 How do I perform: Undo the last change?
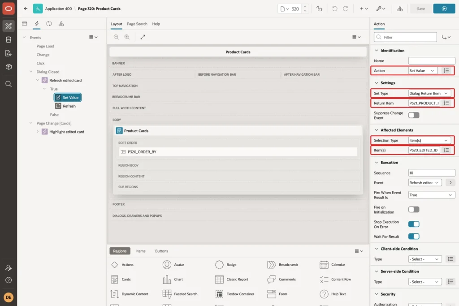pyautogui.click(x=334, y=9)
